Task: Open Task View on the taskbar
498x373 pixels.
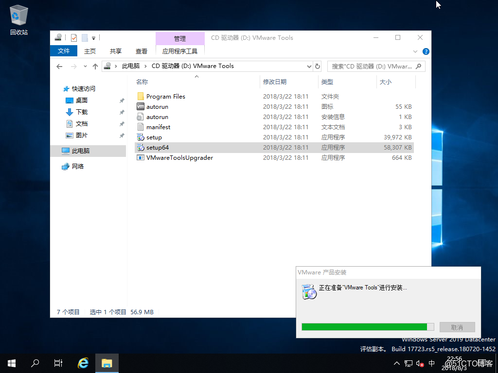Action: point(58,363)
